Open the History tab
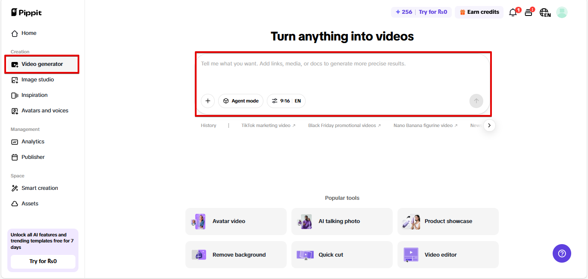This screenshot has width=588, height=279. (209, 125)
